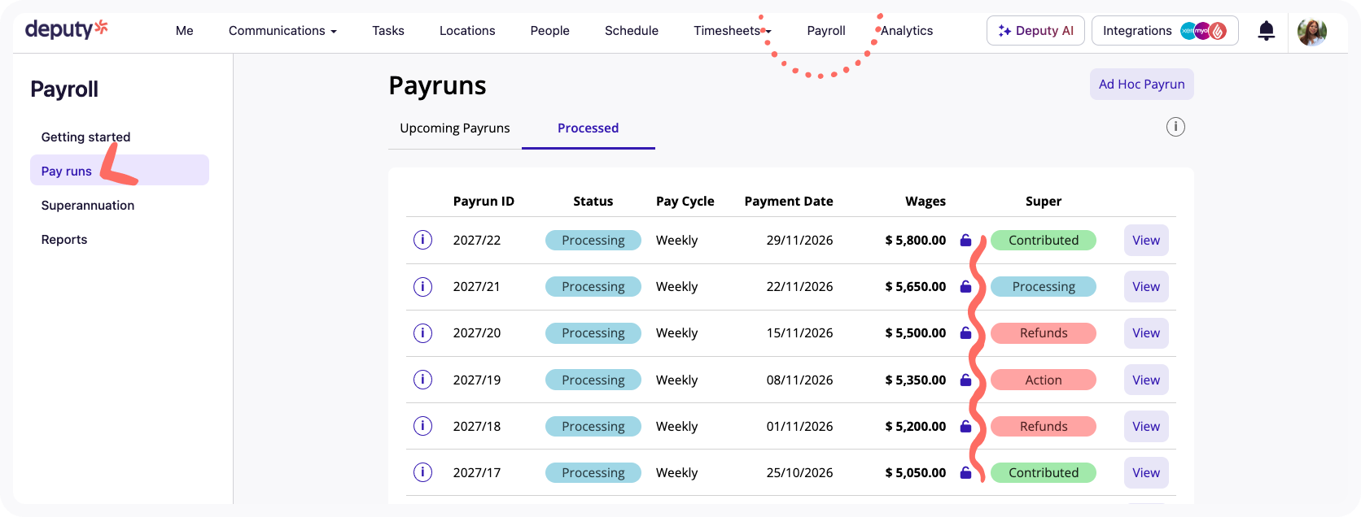Click the Contributed super badge for 2027/22
The height and width of the screenshot is (517, 1361).
(1044, 241)
